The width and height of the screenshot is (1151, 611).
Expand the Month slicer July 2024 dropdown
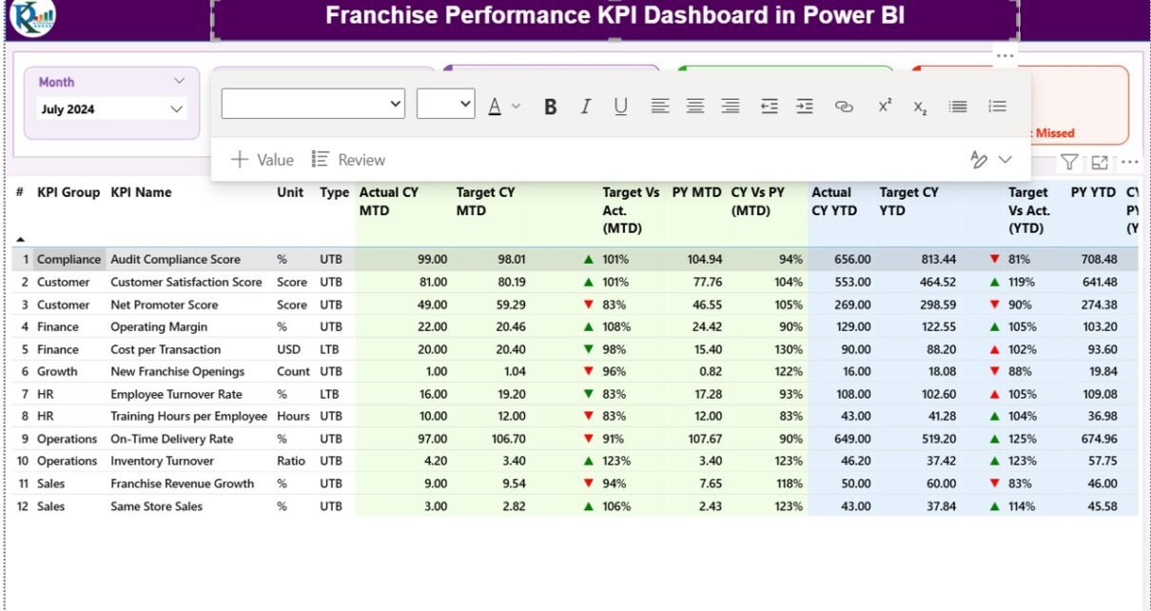(x=176, y=109)
